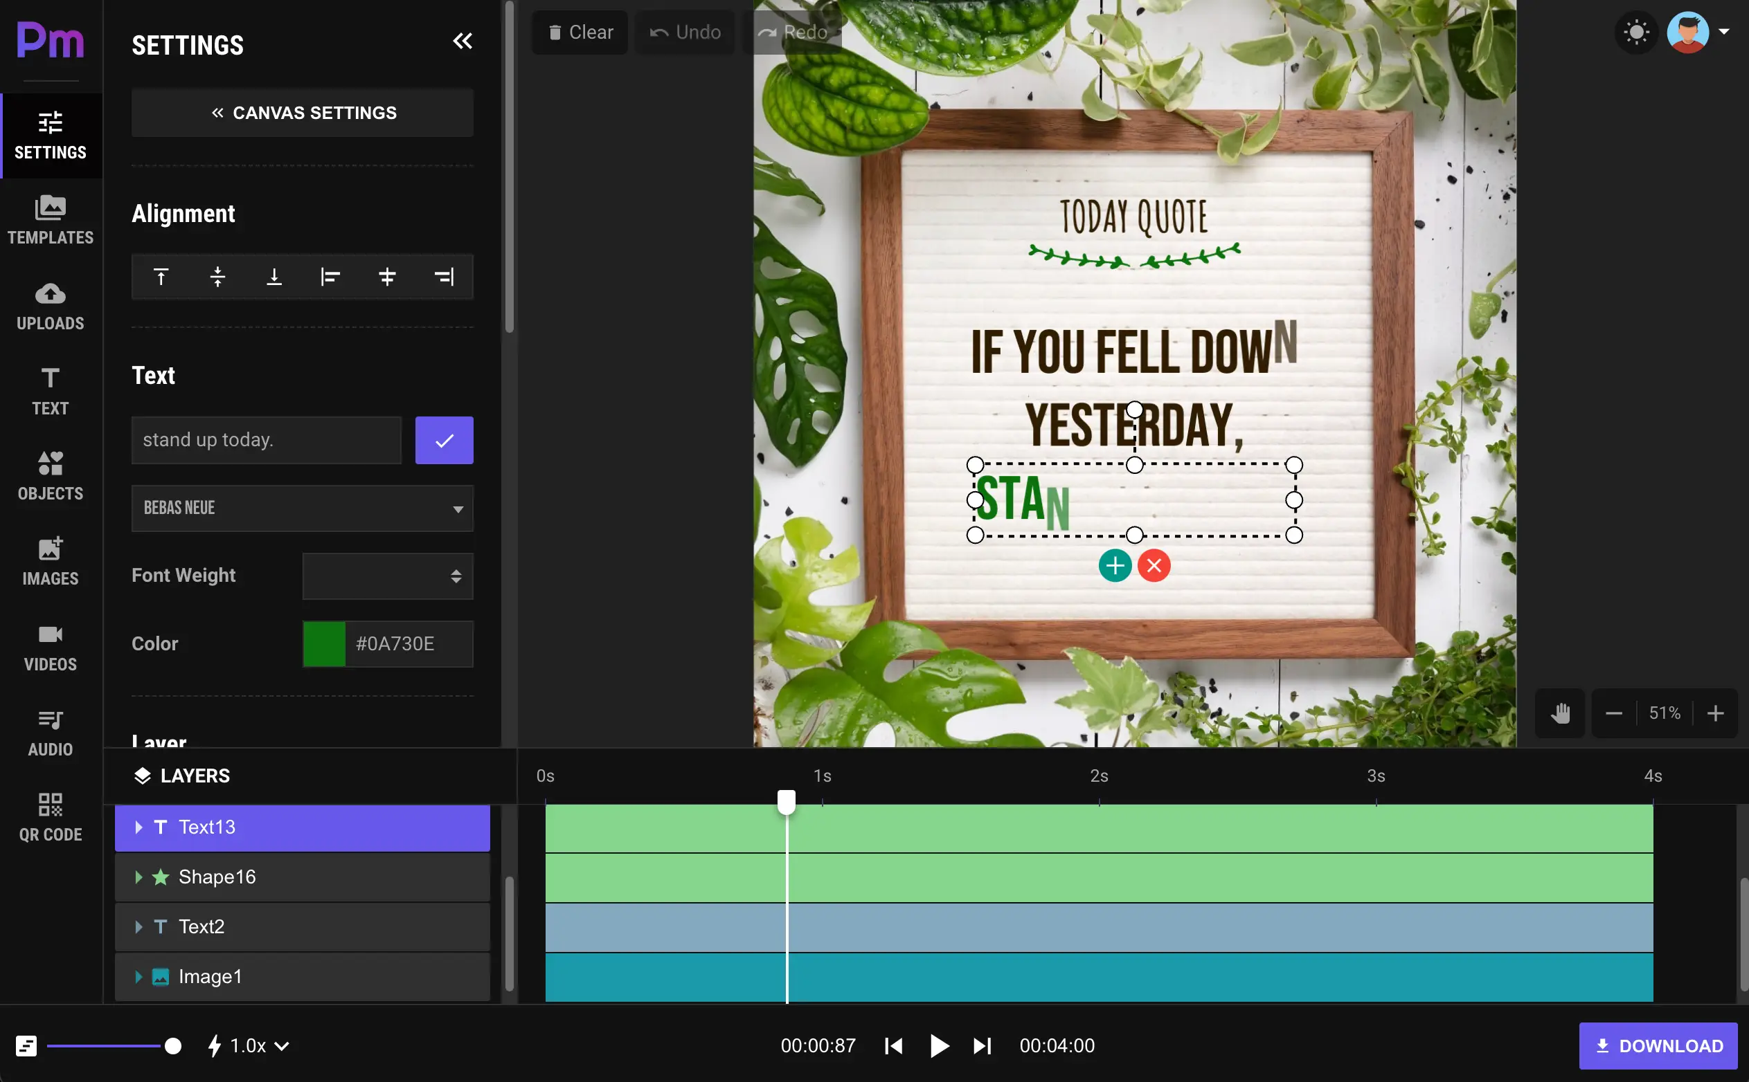Viewport: 1749px width, 1082px height.
Task: Align selection to left edge
Action: pyautogui.click(x=330, y=276)
